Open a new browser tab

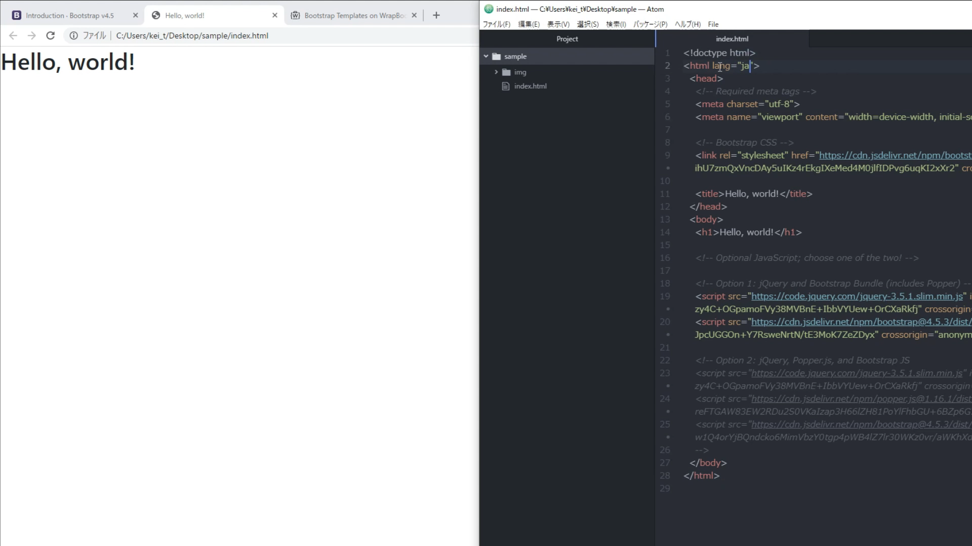(x=436, y=15)
